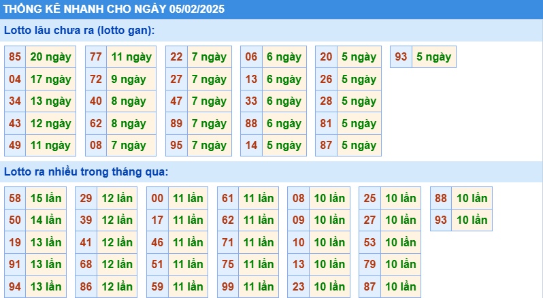Click the '12 ngày' cell next to 43
This screenshot has height=298, width=543.
[50, 123]
